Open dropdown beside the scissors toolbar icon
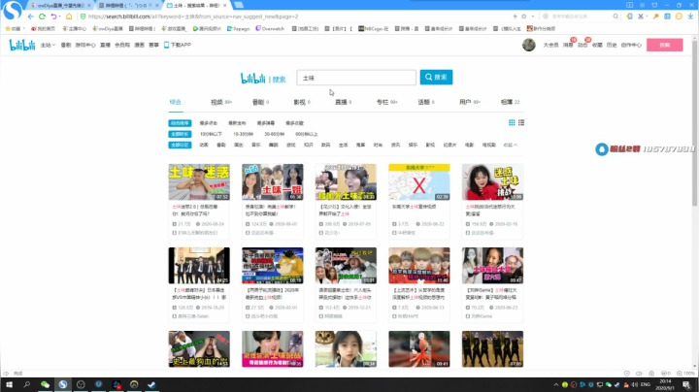Screen dimensions: 699x392 (647, 16)
